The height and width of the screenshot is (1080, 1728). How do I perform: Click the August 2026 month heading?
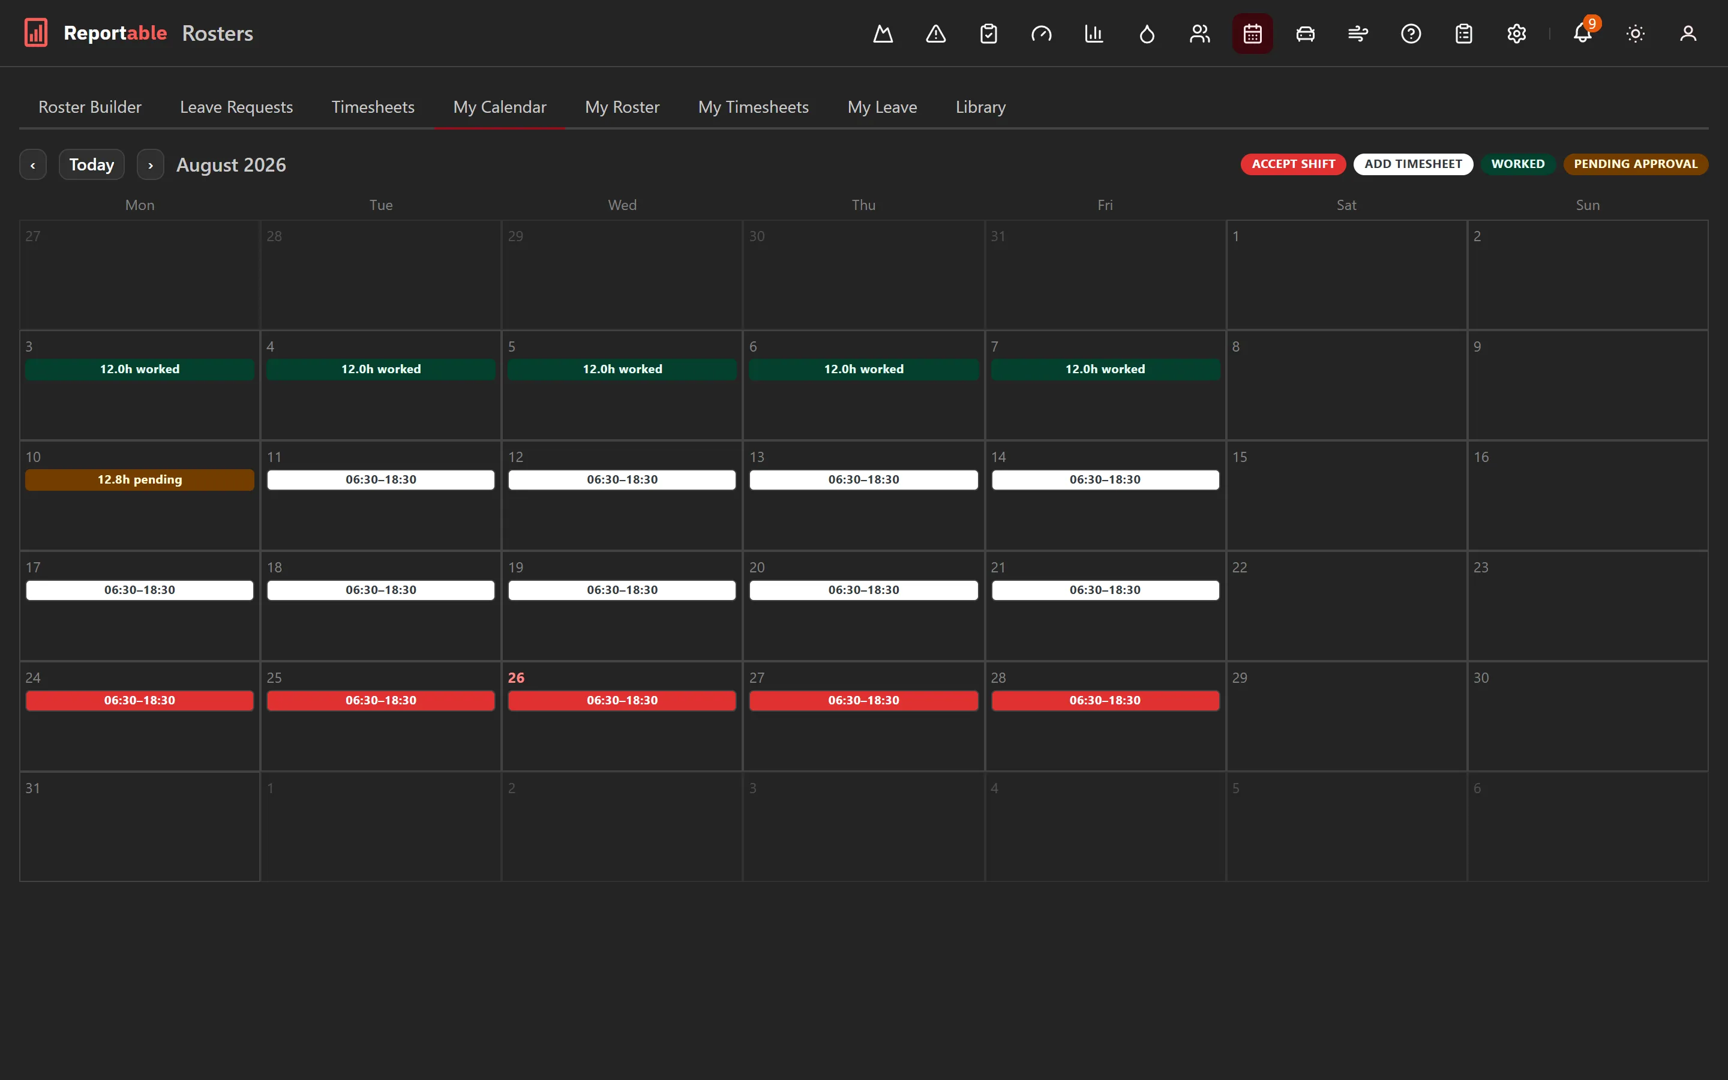pyautogui.click(x=232, y=165)
